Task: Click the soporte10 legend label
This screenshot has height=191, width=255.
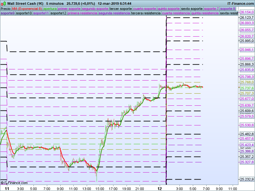Action: (24, 13)
